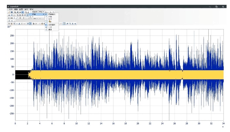Click the printer icon in top toolbar
The image size is (230, 132).
(26, 12)
